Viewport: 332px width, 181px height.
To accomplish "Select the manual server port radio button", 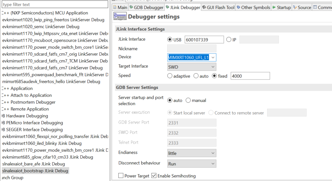I will tap(188, 100).
